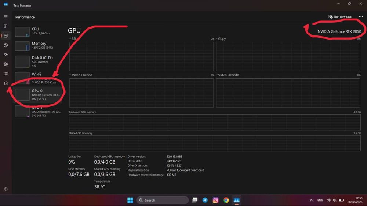Open the three-dot more options menu
The height and width of the screenshot is (206, 367).
coord(361,17)
